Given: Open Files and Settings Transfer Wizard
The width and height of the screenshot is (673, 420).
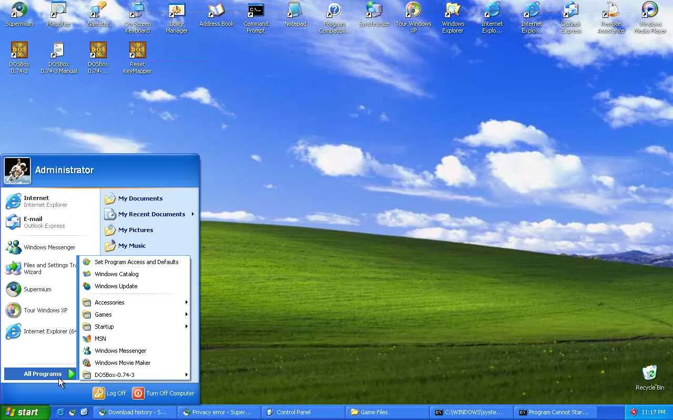Looking at the screenshot, I should pyautogui.click(x=40, y=268).
